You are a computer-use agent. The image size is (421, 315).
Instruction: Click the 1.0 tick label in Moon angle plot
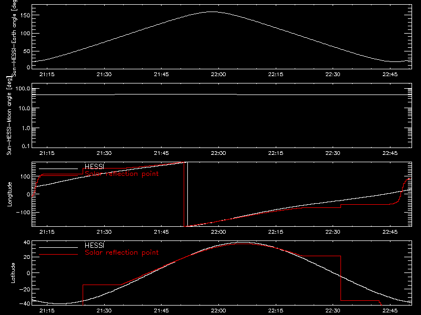[26, 128]
